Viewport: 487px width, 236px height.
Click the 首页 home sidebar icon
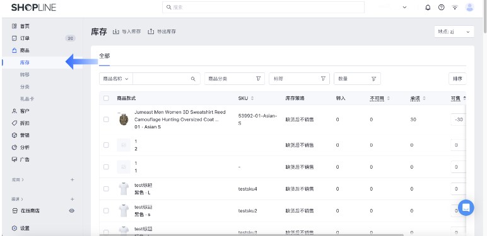[x=15, y=26]
